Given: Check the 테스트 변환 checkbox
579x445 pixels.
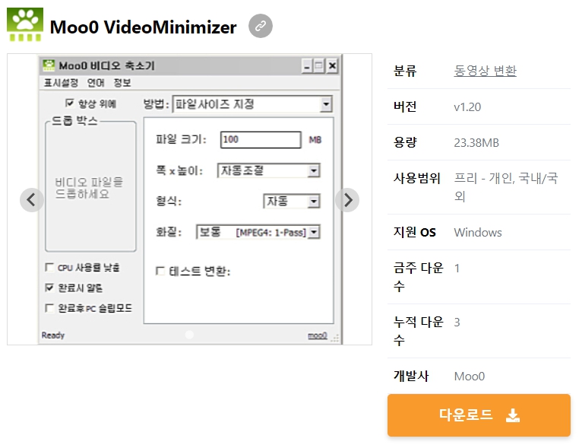Looking at the screenshot, I should (x=160, y=271).
